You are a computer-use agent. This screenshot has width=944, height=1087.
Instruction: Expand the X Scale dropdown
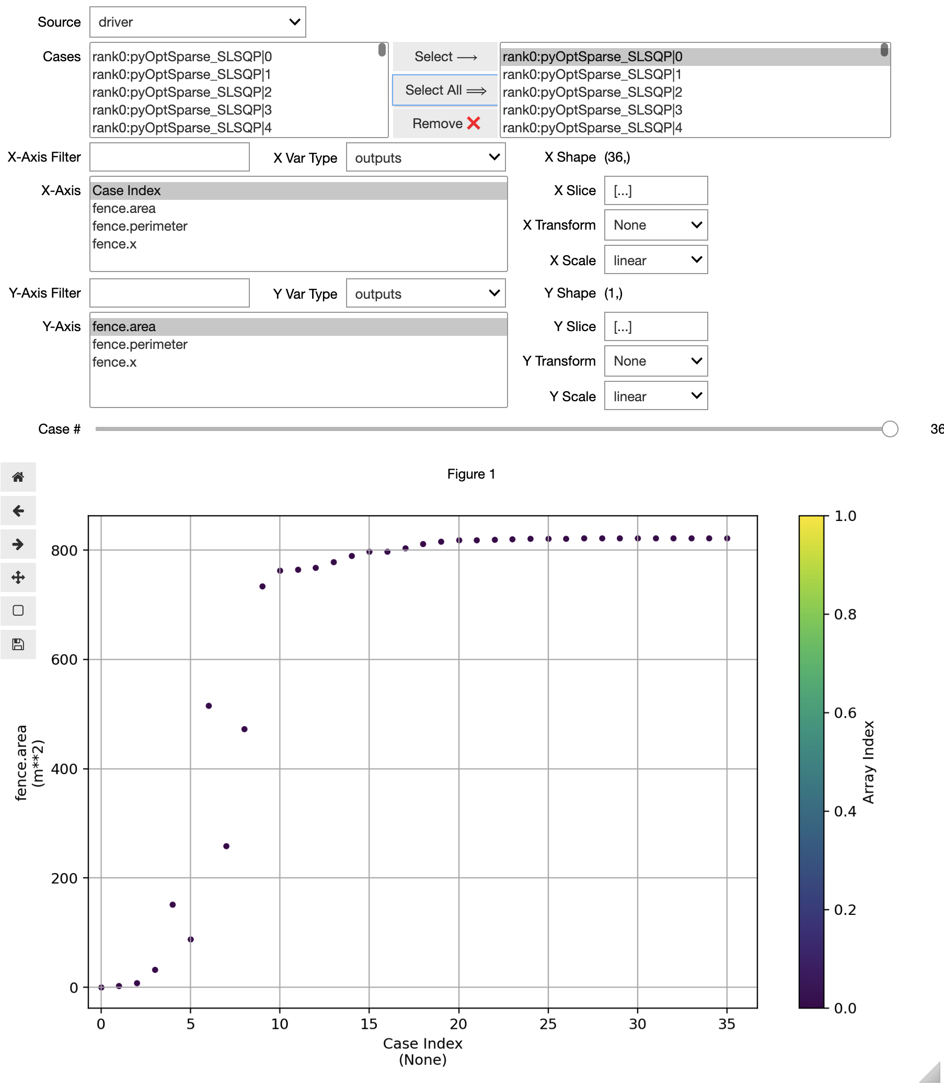(x=656, y=261)
